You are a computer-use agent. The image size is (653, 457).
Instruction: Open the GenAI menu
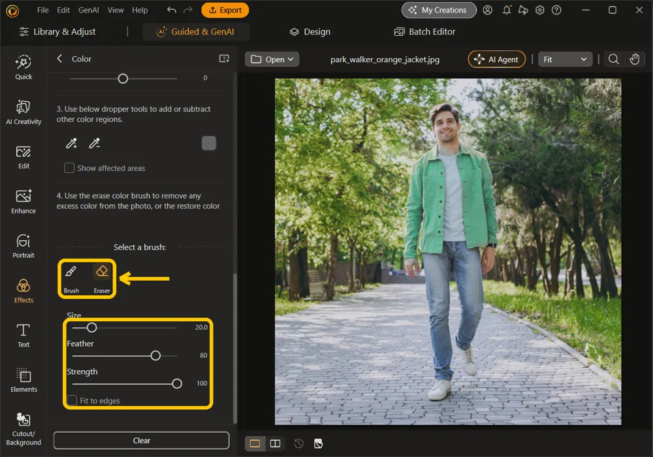[89, 10]
